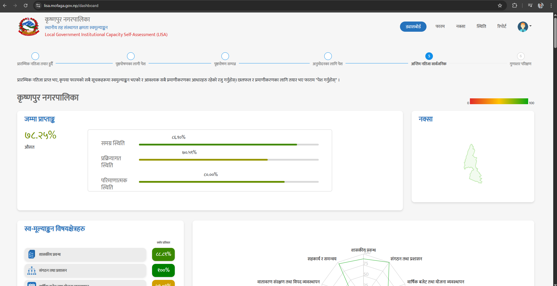Click the browser back arrow
Image resolution: width=557 pixels, height=286 pixels.
pos(5,6)
